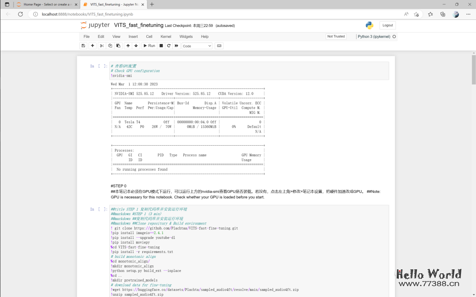476x297 pixels.
Task: Open the Cell menu
Action: [149, 37]
